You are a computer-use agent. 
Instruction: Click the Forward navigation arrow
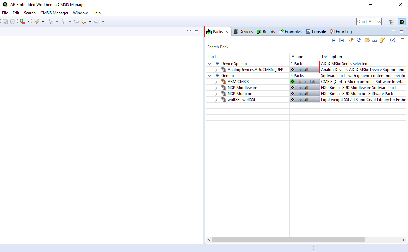point(97,22)
